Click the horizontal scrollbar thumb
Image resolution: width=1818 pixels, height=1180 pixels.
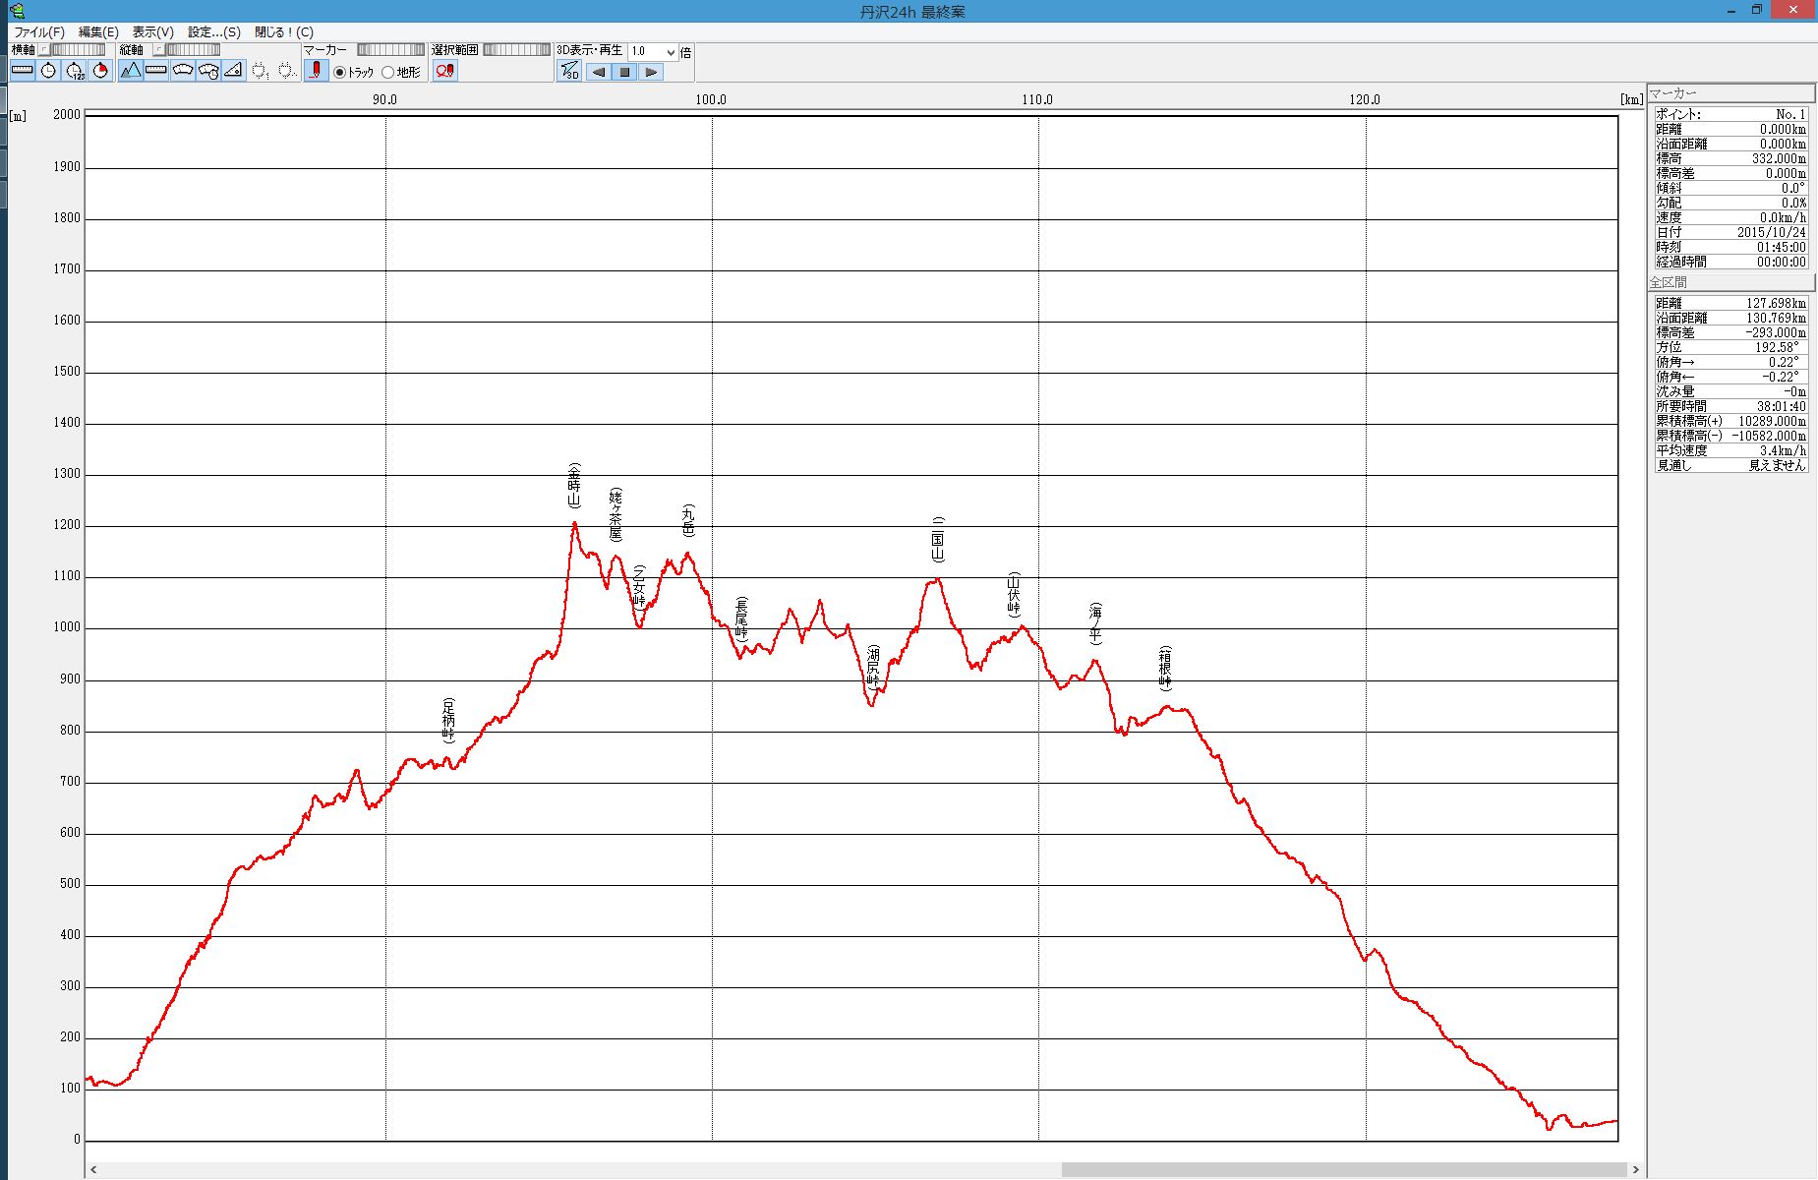point(1344,1169)
